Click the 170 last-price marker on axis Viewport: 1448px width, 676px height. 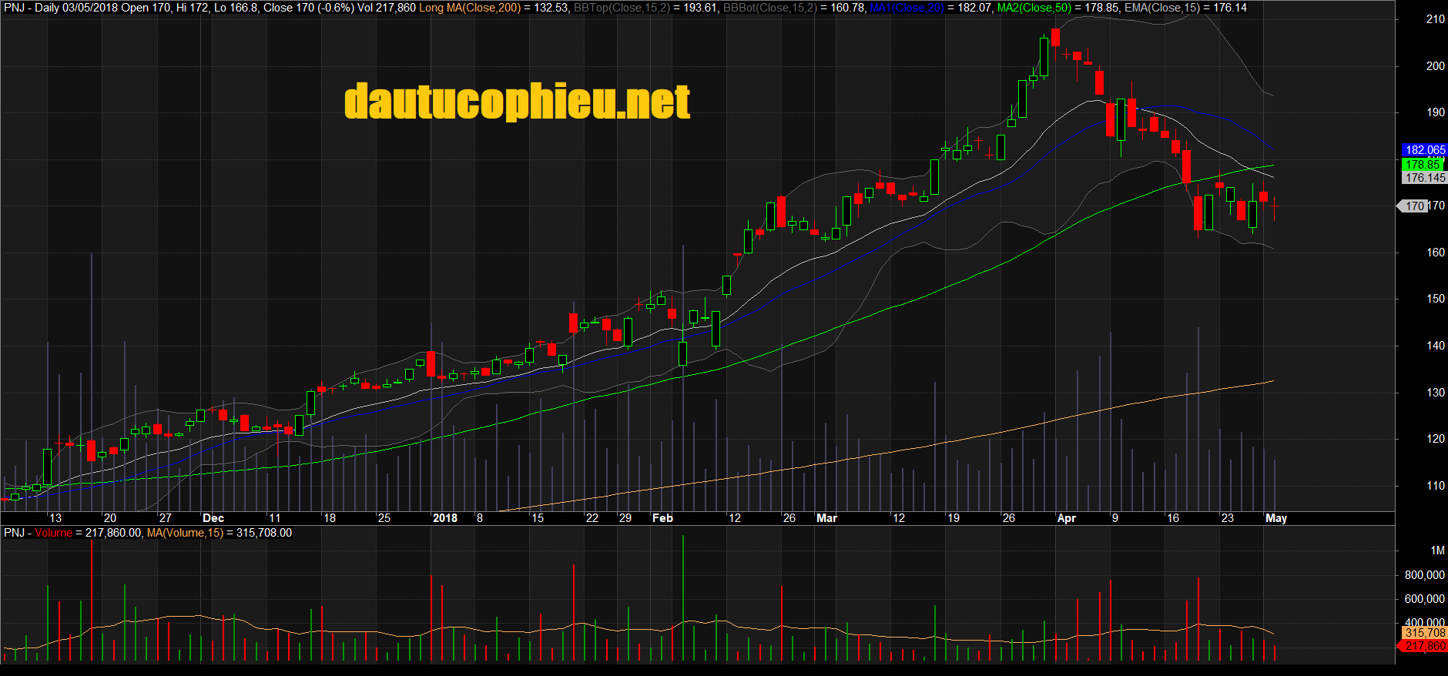1414,206
